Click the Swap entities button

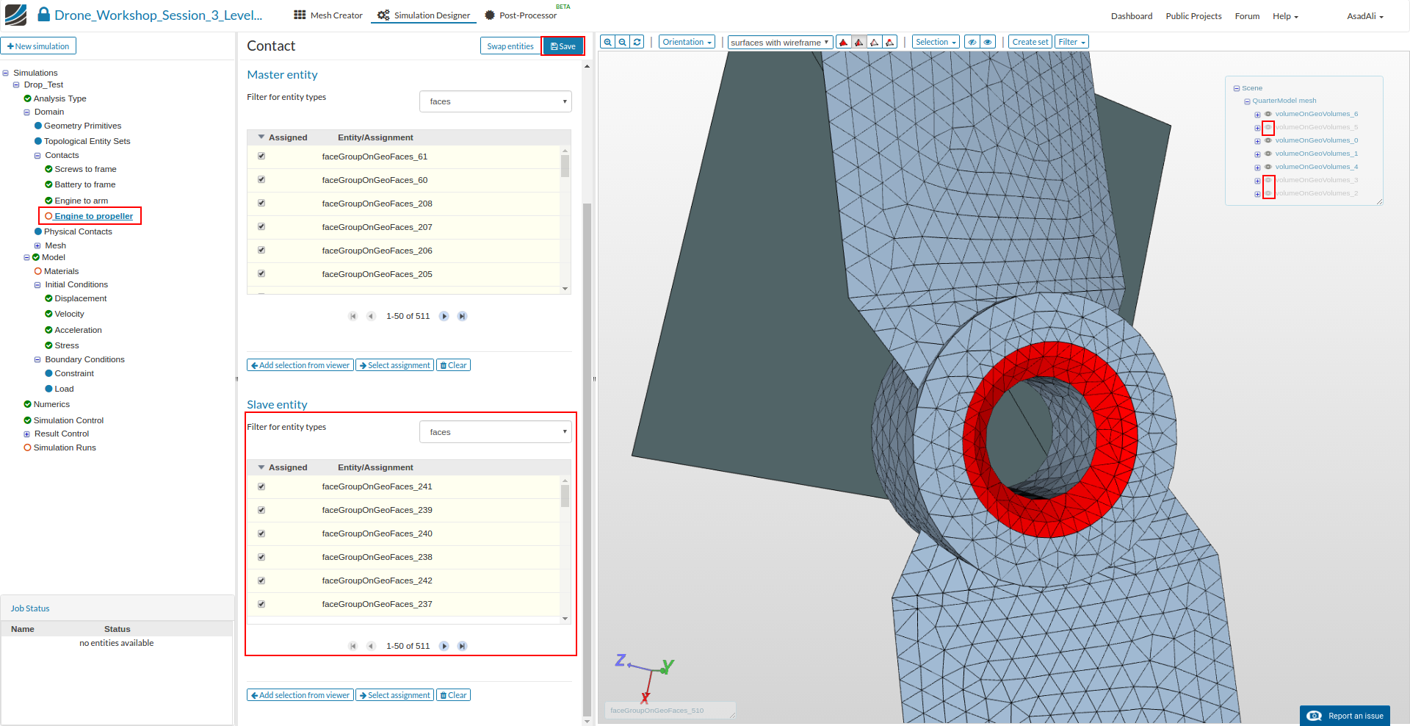[510, 46]
